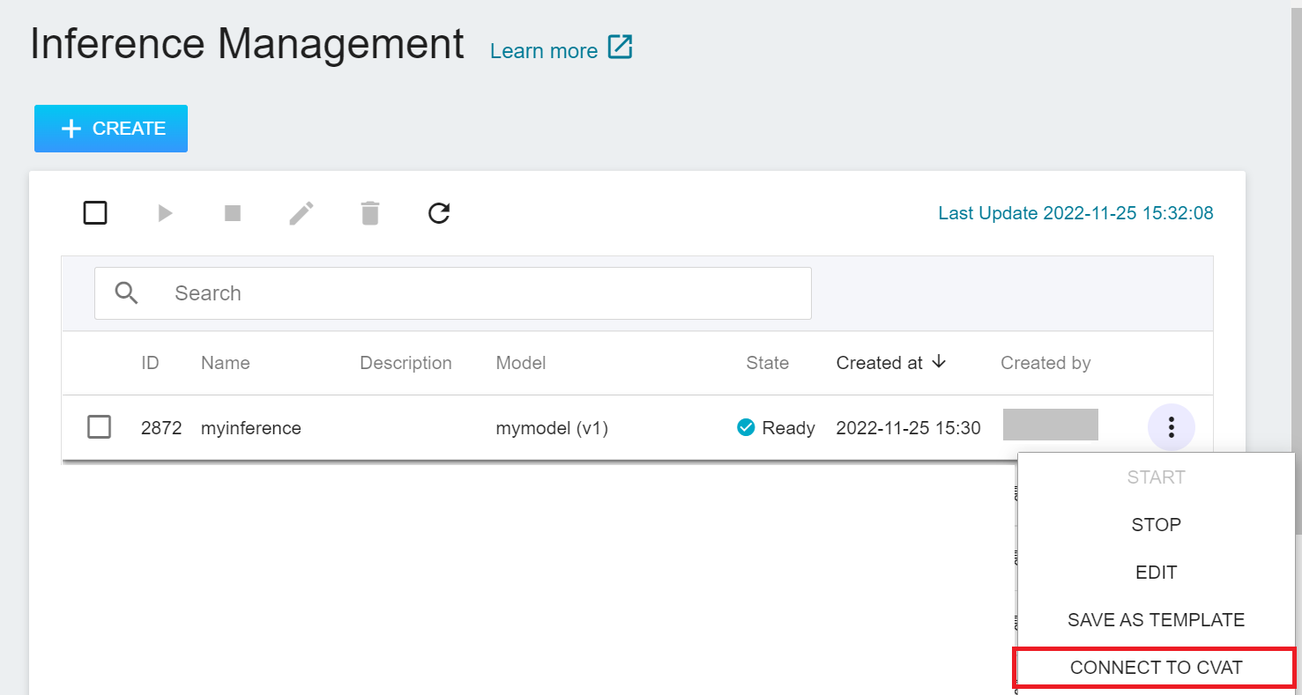
Task: Click the magnifying glass search icon
Action: (x=127, y=293)
